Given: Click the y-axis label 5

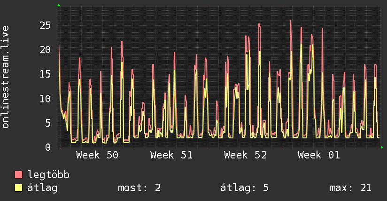Looking at the screenshot, I should point(48,123).
